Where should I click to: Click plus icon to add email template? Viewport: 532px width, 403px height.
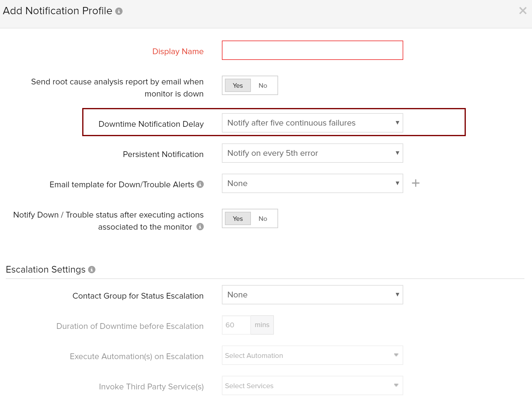click(x=416, y=183)
